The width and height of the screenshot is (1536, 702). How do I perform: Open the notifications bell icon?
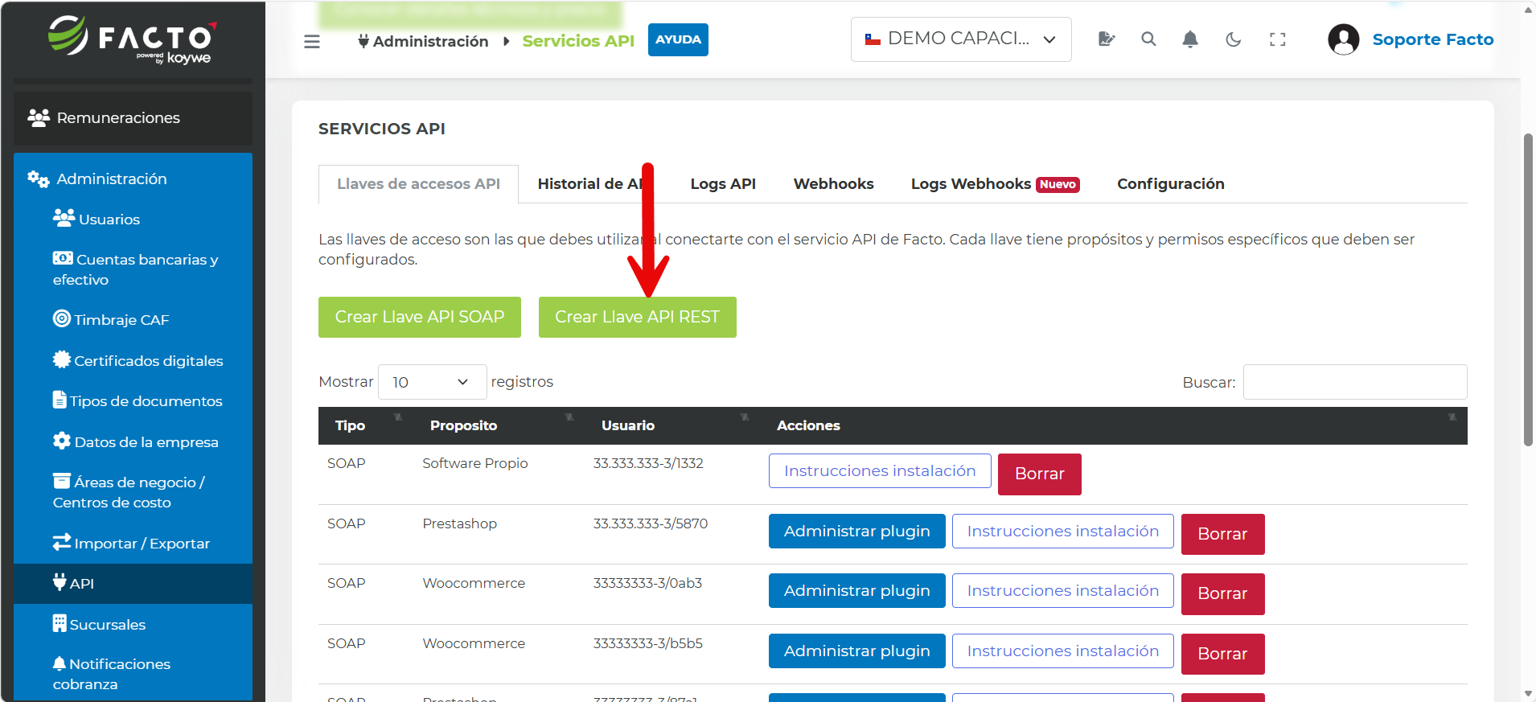tap(1190, 39)
